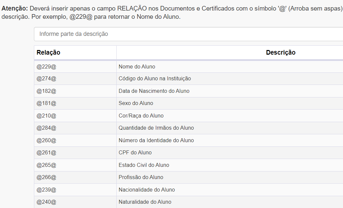Select the @229@ relation code
Screen dimensions: 343x208
46,66
